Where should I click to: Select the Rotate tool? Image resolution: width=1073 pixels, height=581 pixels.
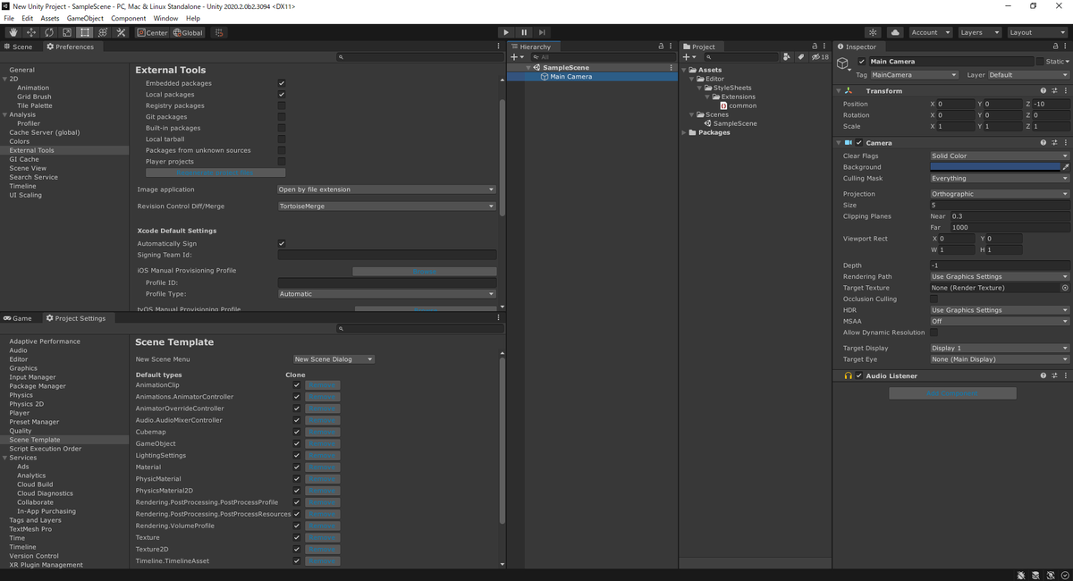point(49,32)
